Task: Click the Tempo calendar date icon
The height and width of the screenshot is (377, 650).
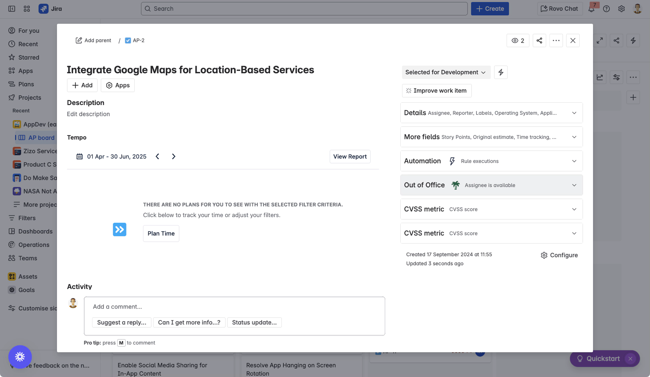Action: tap(79, 156)
